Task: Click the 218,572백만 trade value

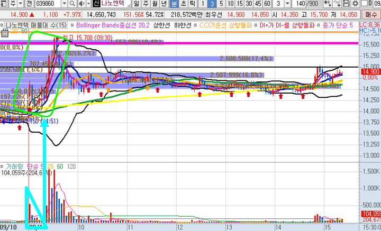Action: [x=187, y=15]
